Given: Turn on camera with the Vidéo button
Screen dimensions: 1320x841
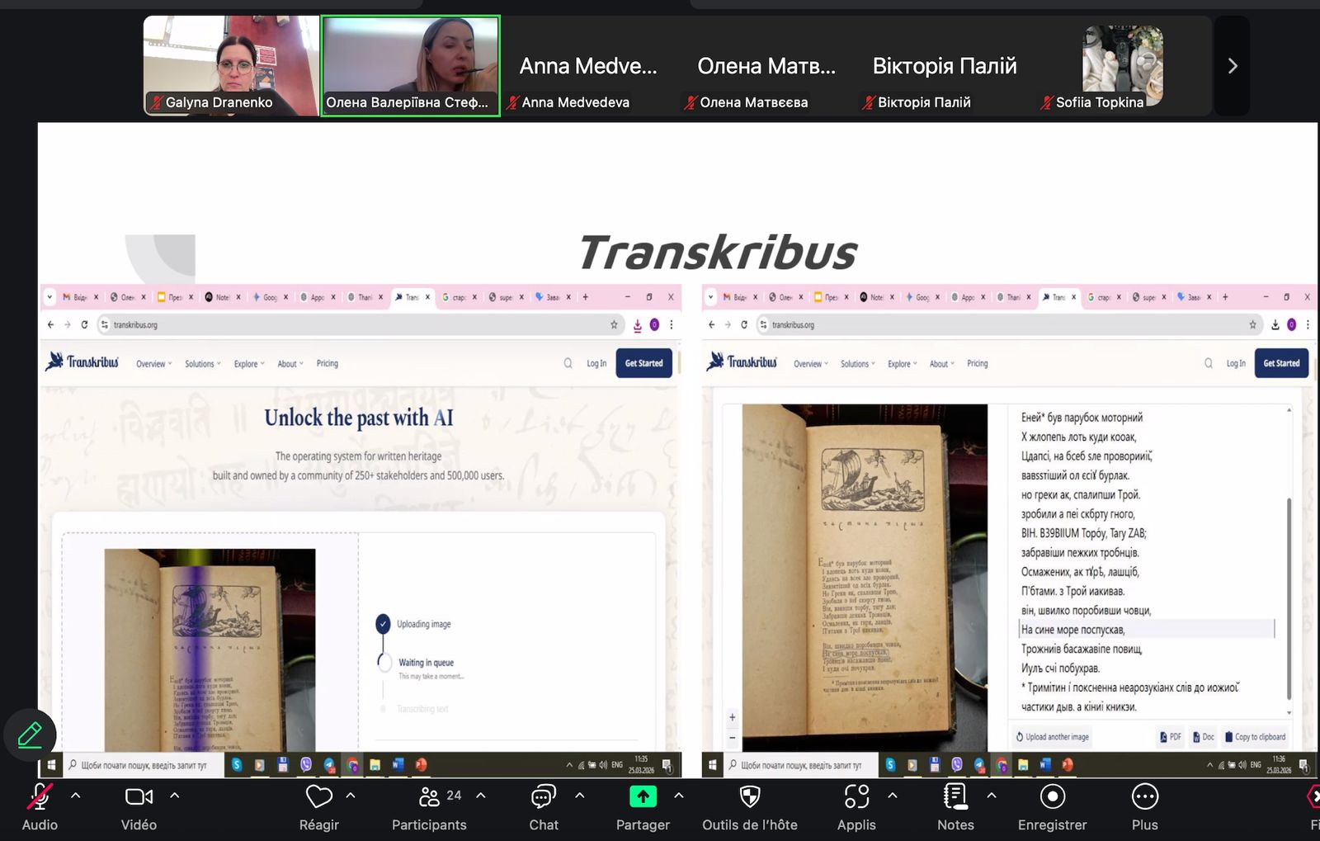Looking at the screenshot, I should point(139,797).
